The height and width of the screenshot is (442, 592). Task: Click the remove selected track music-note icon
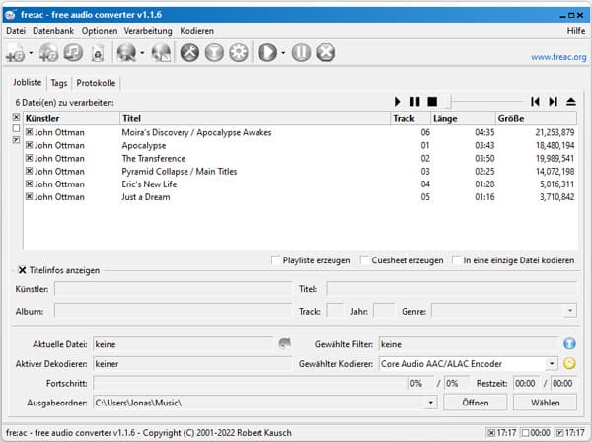[x=73, y=52]
